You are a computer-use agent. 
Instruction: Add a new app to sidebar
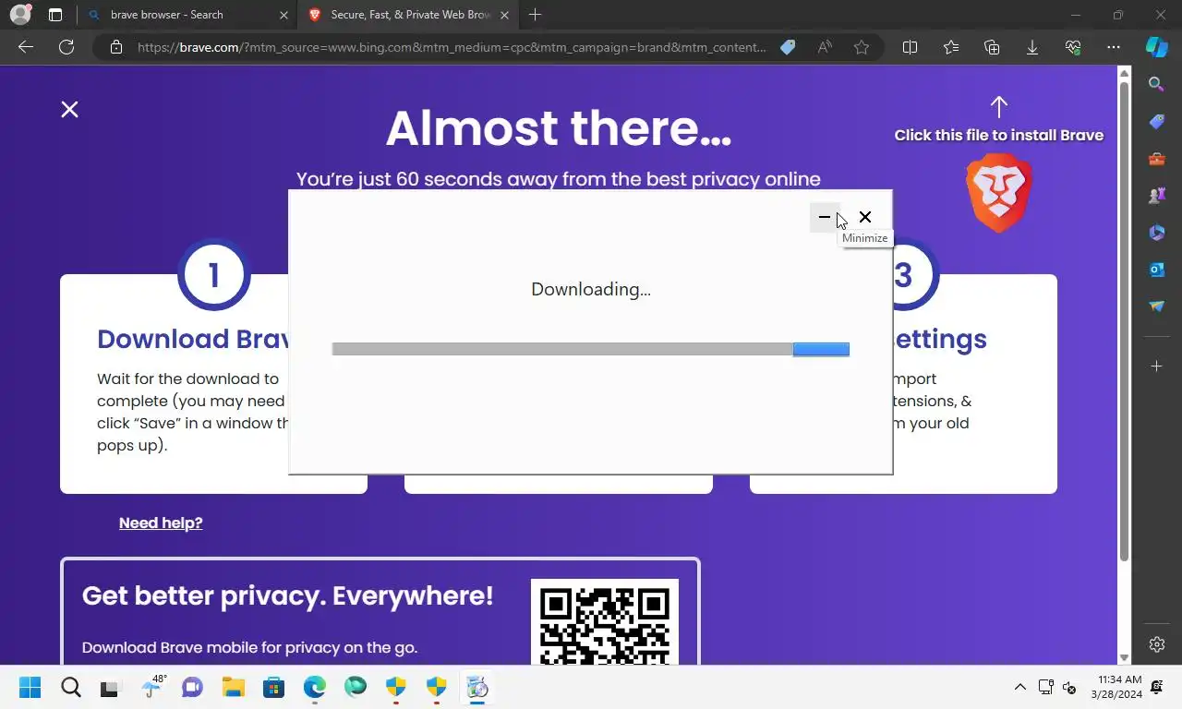point(1156,367)
